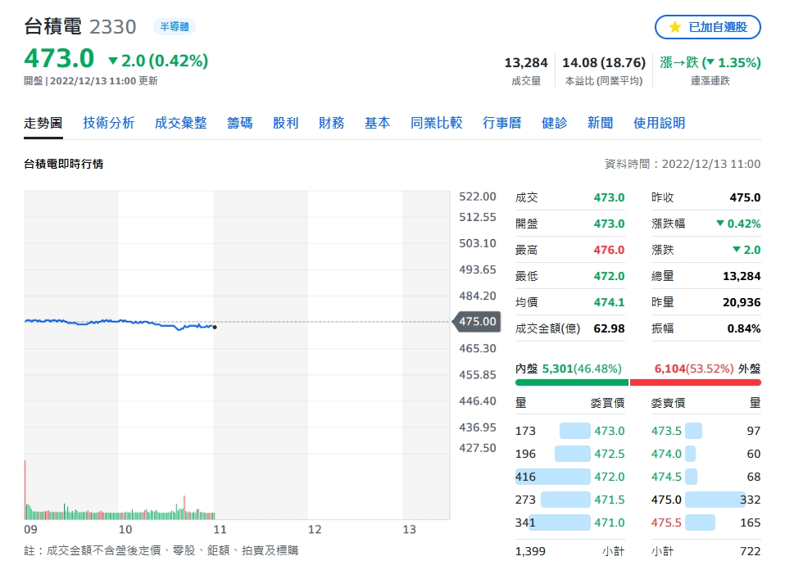Switch to the 財務 tab

[x=331, y=123]
